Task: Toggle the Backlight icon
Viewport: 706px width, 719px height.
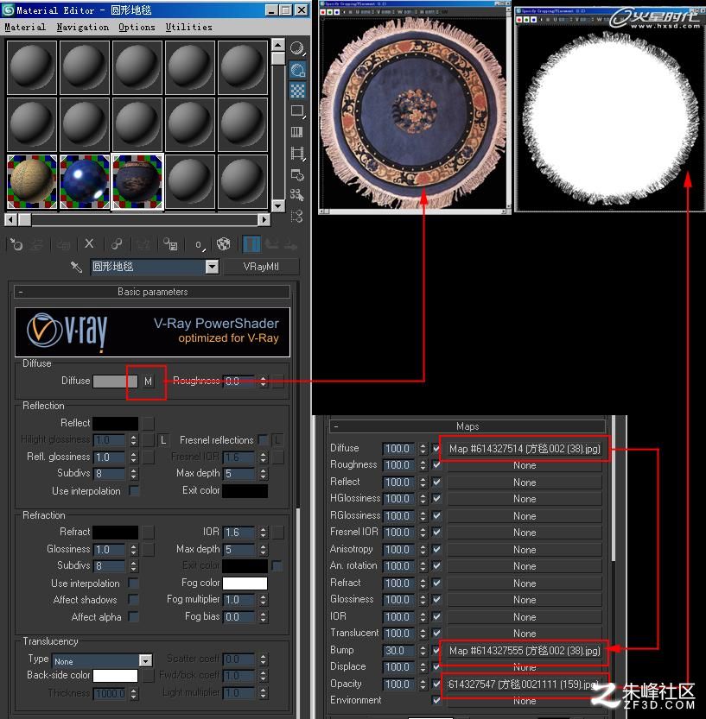Action: click(x=297, y=70)
